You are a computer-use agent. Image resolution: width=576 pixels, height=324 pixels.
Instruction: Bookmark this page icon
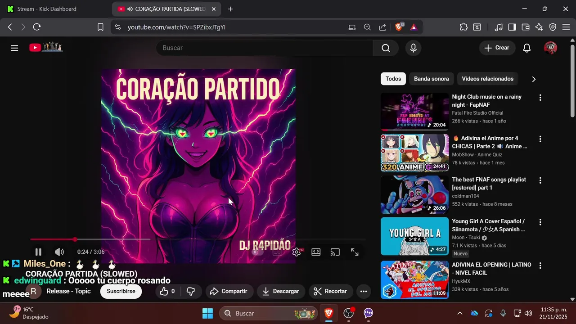tap(100, 27)
